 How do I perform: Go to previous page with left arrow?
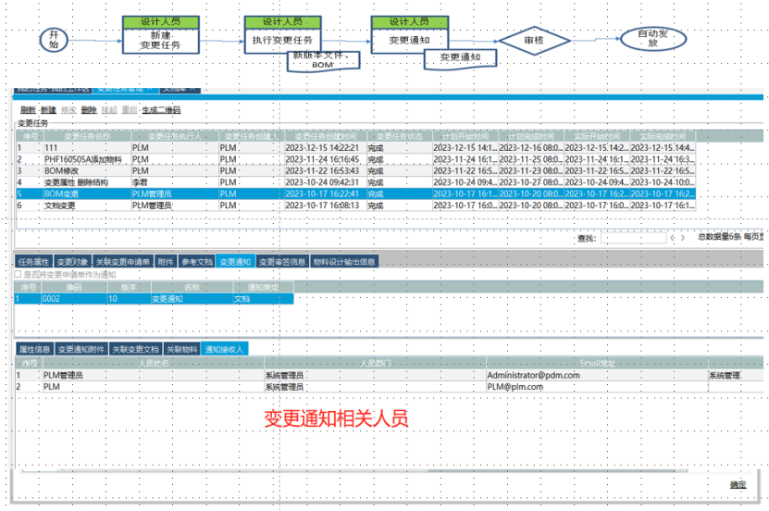click(672, 238)
